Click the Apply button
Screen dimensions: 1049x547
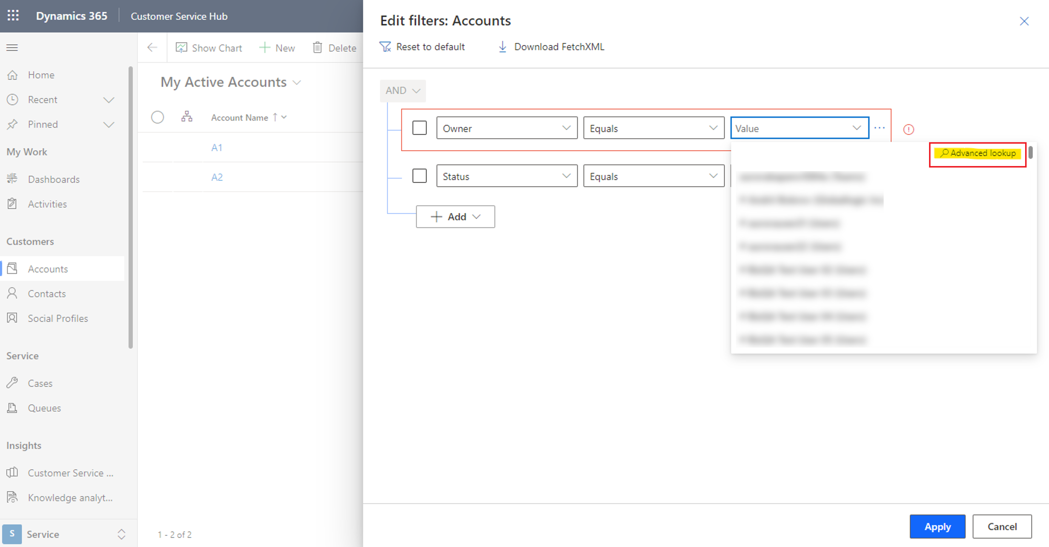coord(937,526)
